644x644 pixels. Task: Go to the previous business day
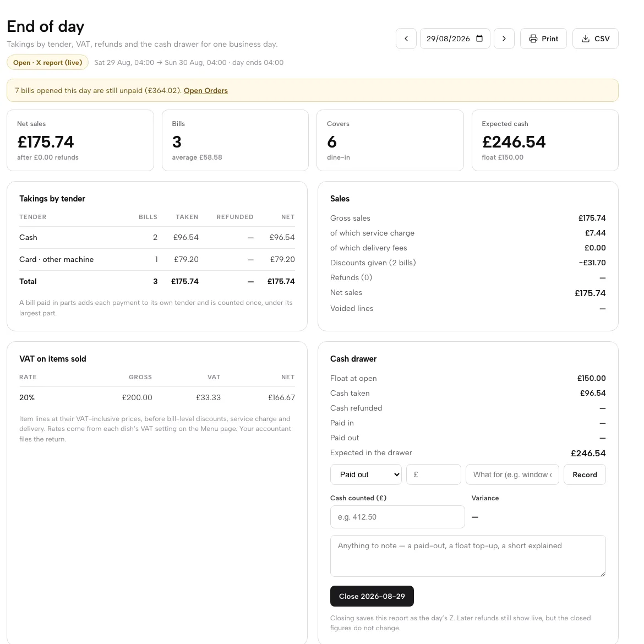pos(406,39)
